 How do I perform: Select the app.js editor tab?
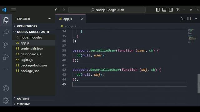[71, 19]
